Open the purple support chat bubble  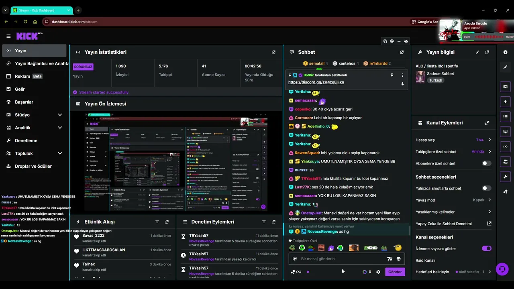coord(502,269)
